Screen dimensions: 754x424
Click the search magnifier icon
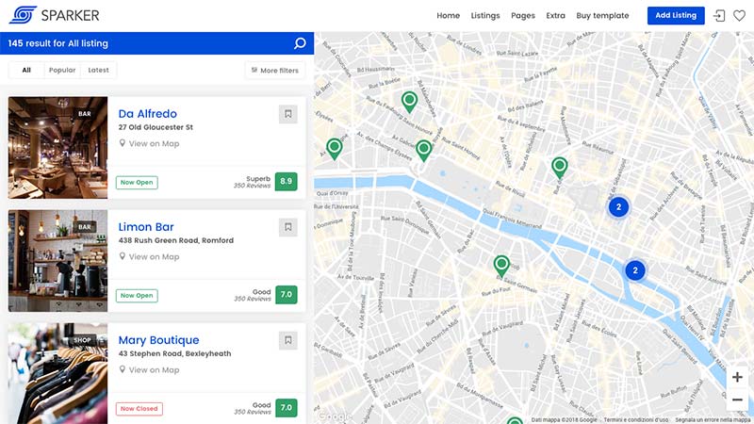pos(300,43)
